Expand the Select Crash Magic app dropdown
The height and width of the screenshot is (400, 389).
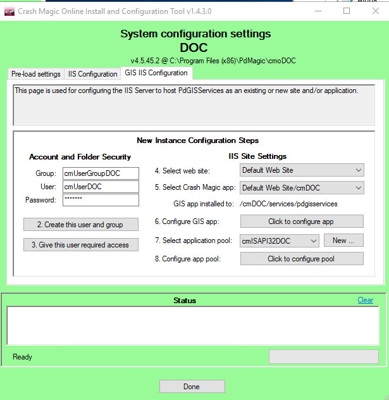click(302, 188)
